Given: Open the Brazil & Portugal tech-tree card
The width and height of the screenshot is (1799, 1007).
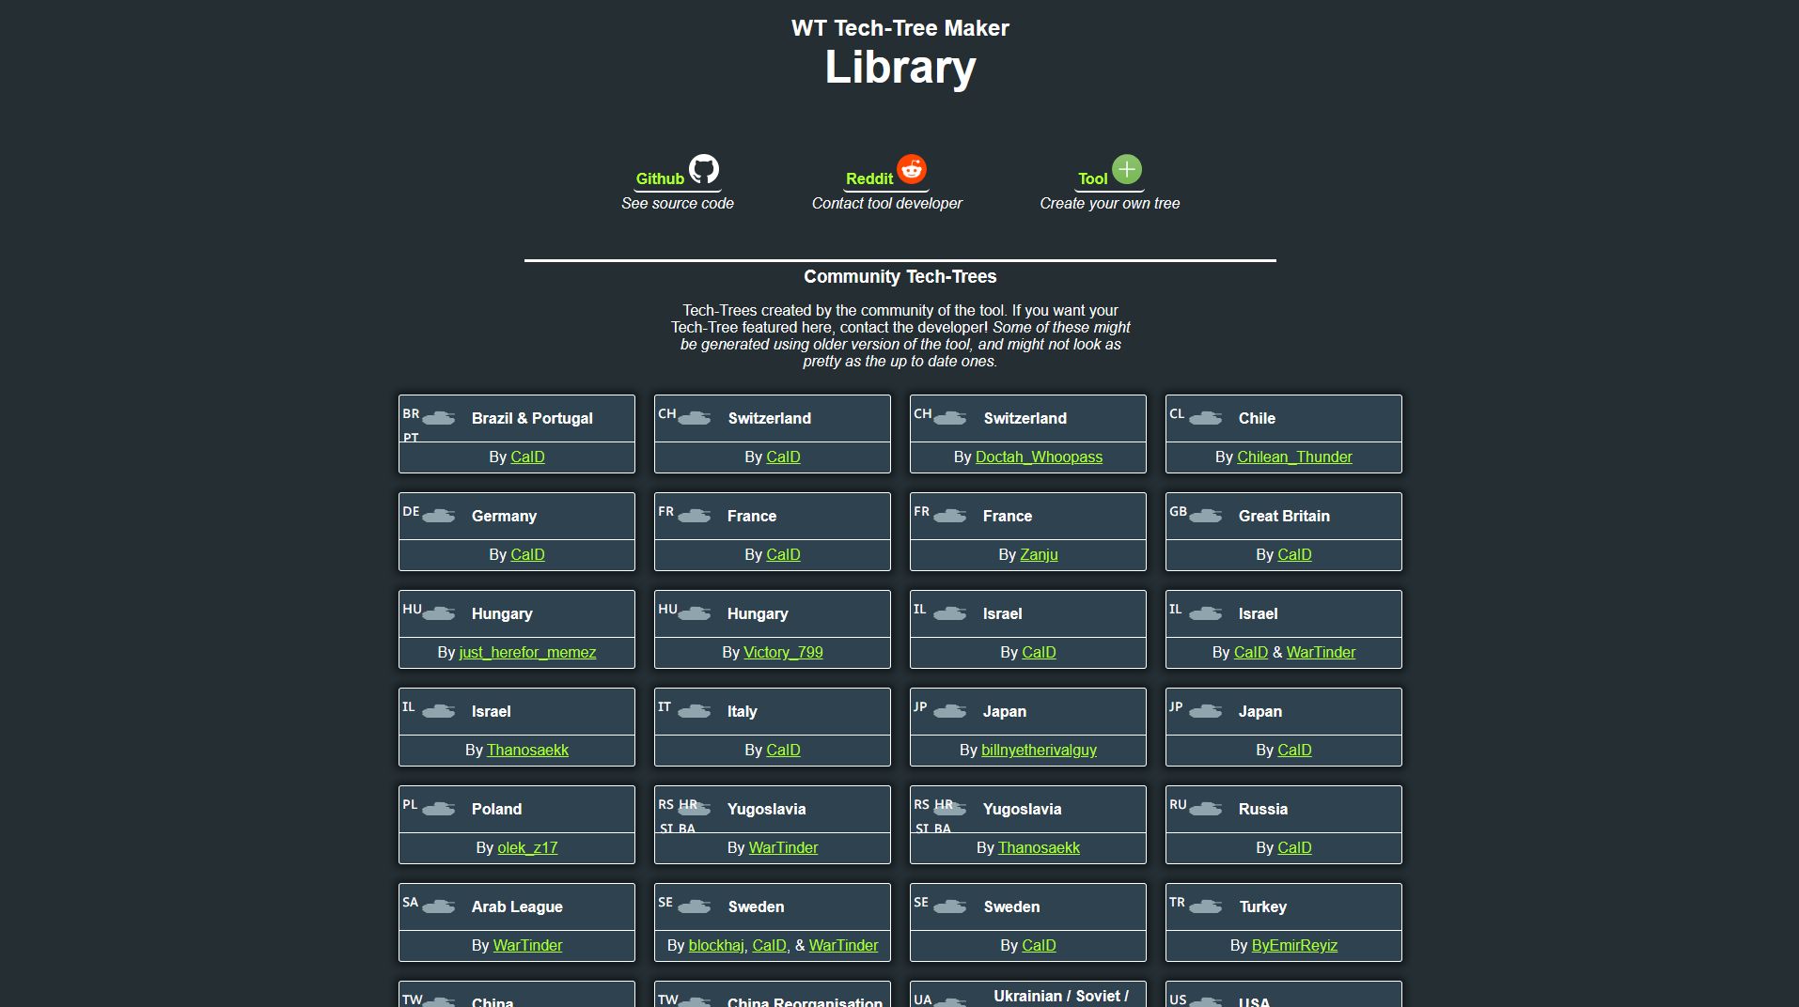Looking at the screenshot, I should pos(532,419).
